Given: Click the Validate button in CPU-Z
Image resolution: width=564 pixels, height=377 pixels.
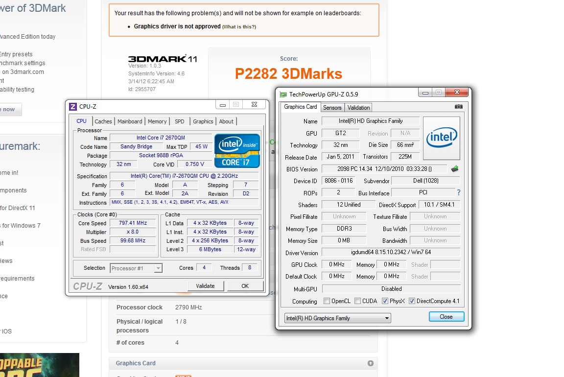Looking at the screenshot, I should point(206,286).
